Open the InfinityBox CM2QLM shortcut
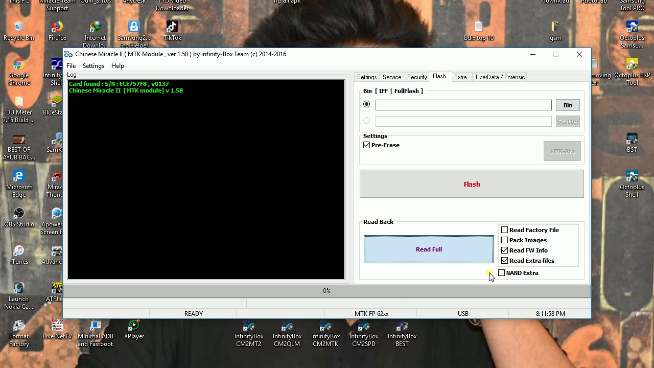Viewport: 654px width, 368px height. coord(287,333)
